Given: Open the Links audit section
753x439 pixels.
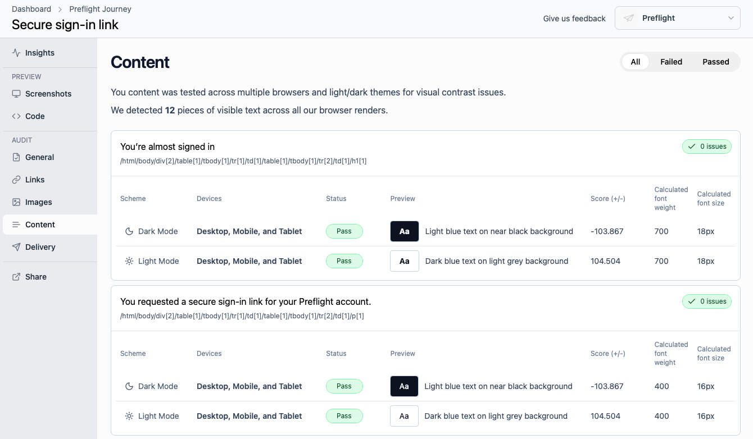Looking at the screenshot, I should point(17,180).
